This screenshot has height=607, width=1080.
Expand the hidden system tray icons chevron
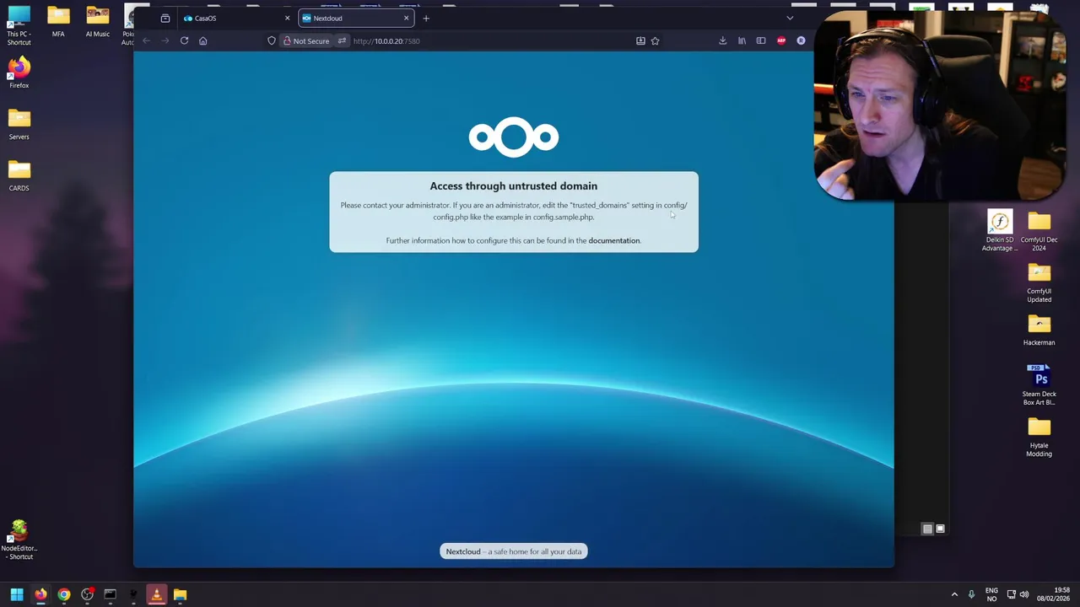pyautogui.click(x=954, y=594)
